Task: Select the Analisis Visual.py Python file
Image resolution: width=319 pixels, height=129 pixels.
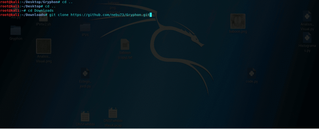Action: 307,16
